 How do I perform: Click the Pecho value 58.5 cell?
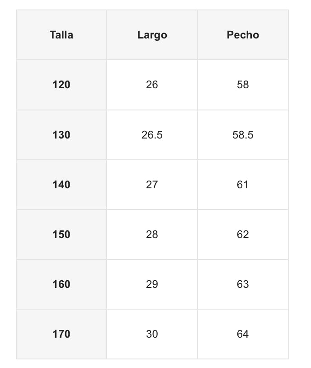pyautogui.click(x=243, y=135)
